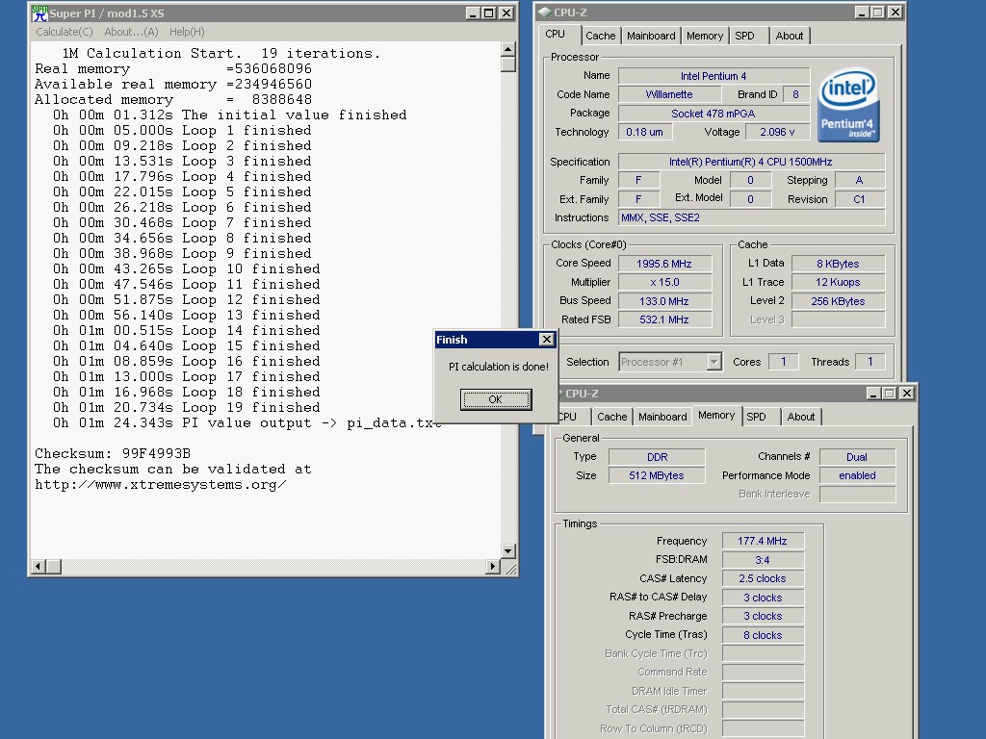Select Mainboard tab in lower CPU-Z window
Image resolution: width=986 pixels, height=739 pixels.
[x=662, y=417]
